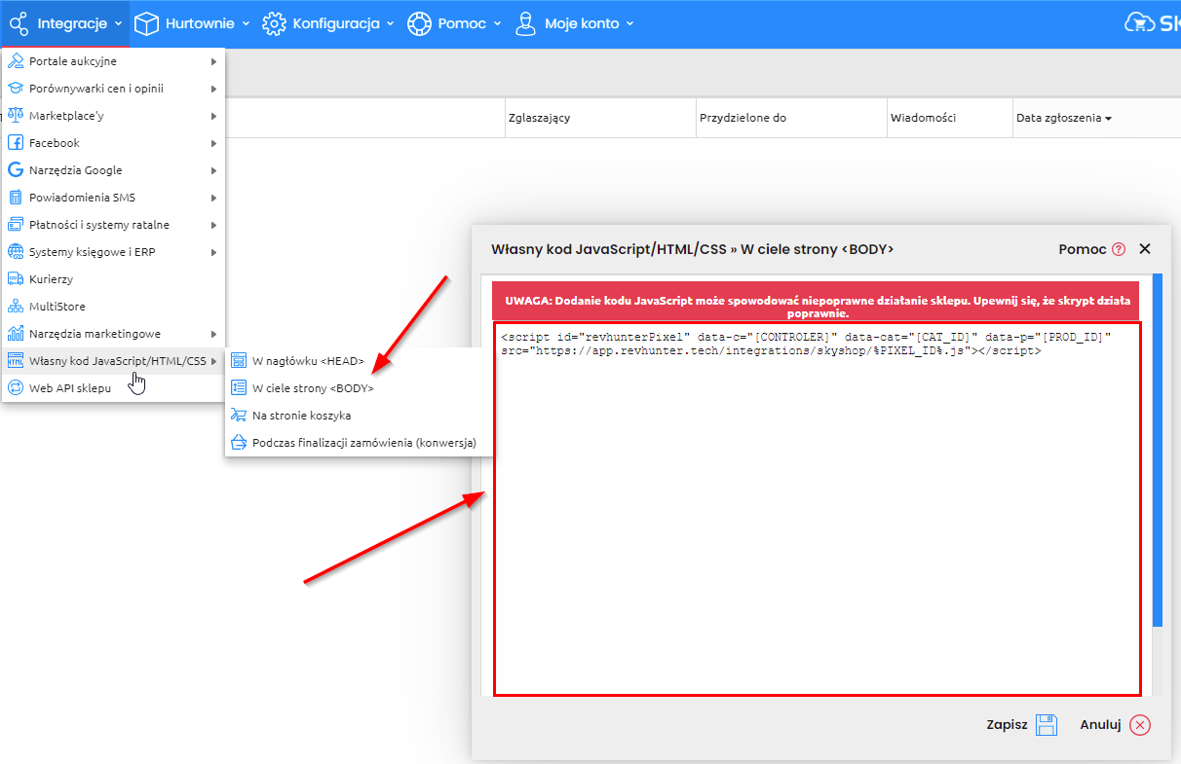Choose Na stronie koszyka submenu option

click(x=360, y=416)
